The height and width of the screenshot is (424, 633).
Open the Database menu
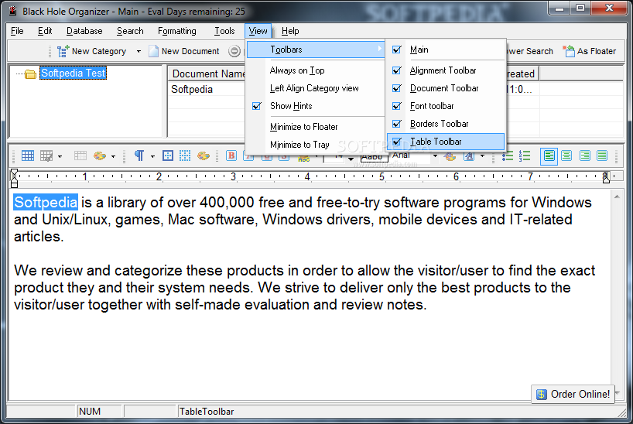84,31
